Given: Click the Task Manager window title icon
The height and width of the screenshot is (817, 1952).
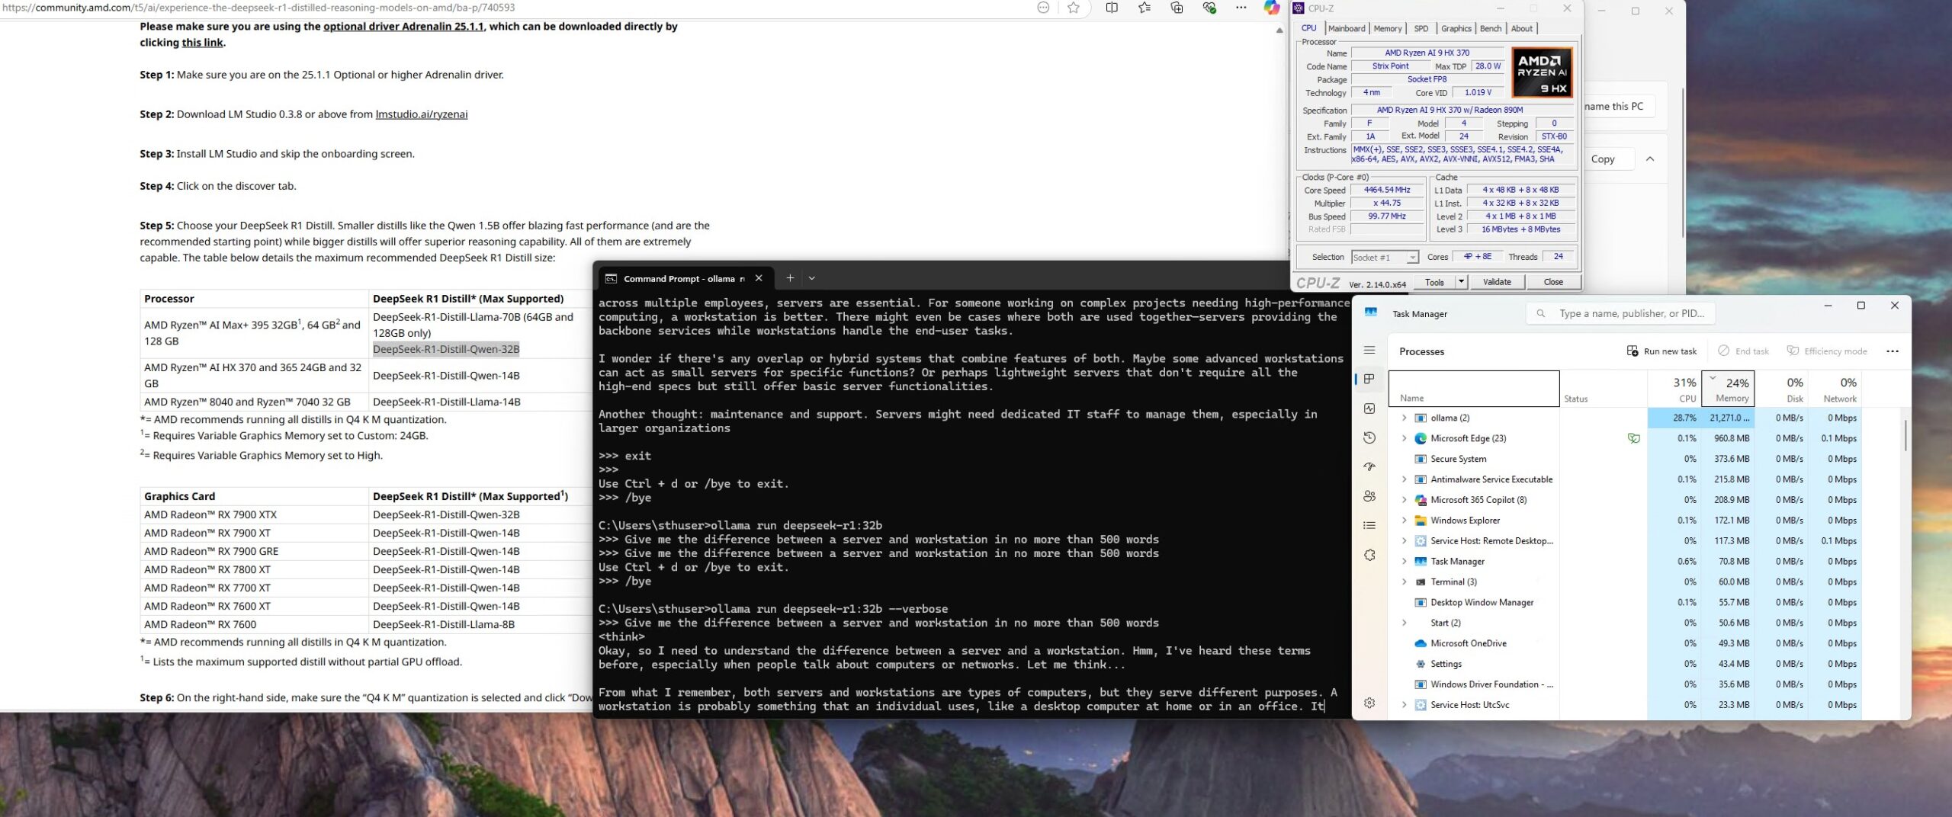Looking at the screenshot, I should coord(1371,312).
